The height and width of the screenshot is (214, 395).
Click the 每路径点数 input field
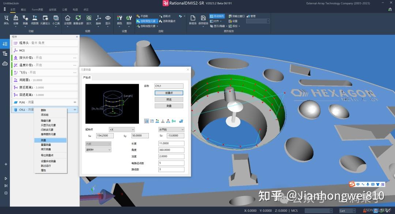[171, 163]
